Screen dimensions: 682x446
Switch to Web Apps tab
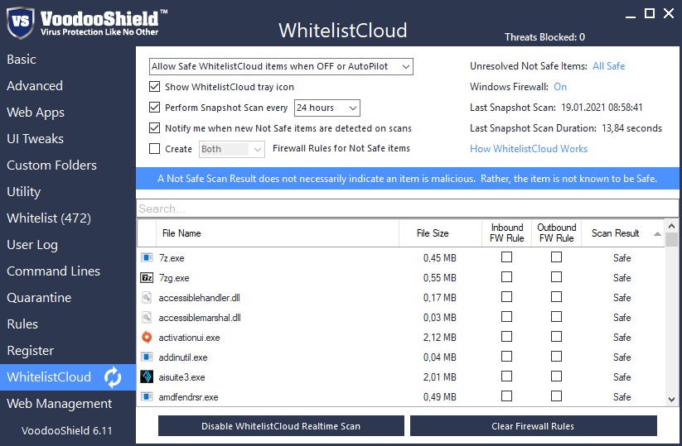[x=36, y=113]
